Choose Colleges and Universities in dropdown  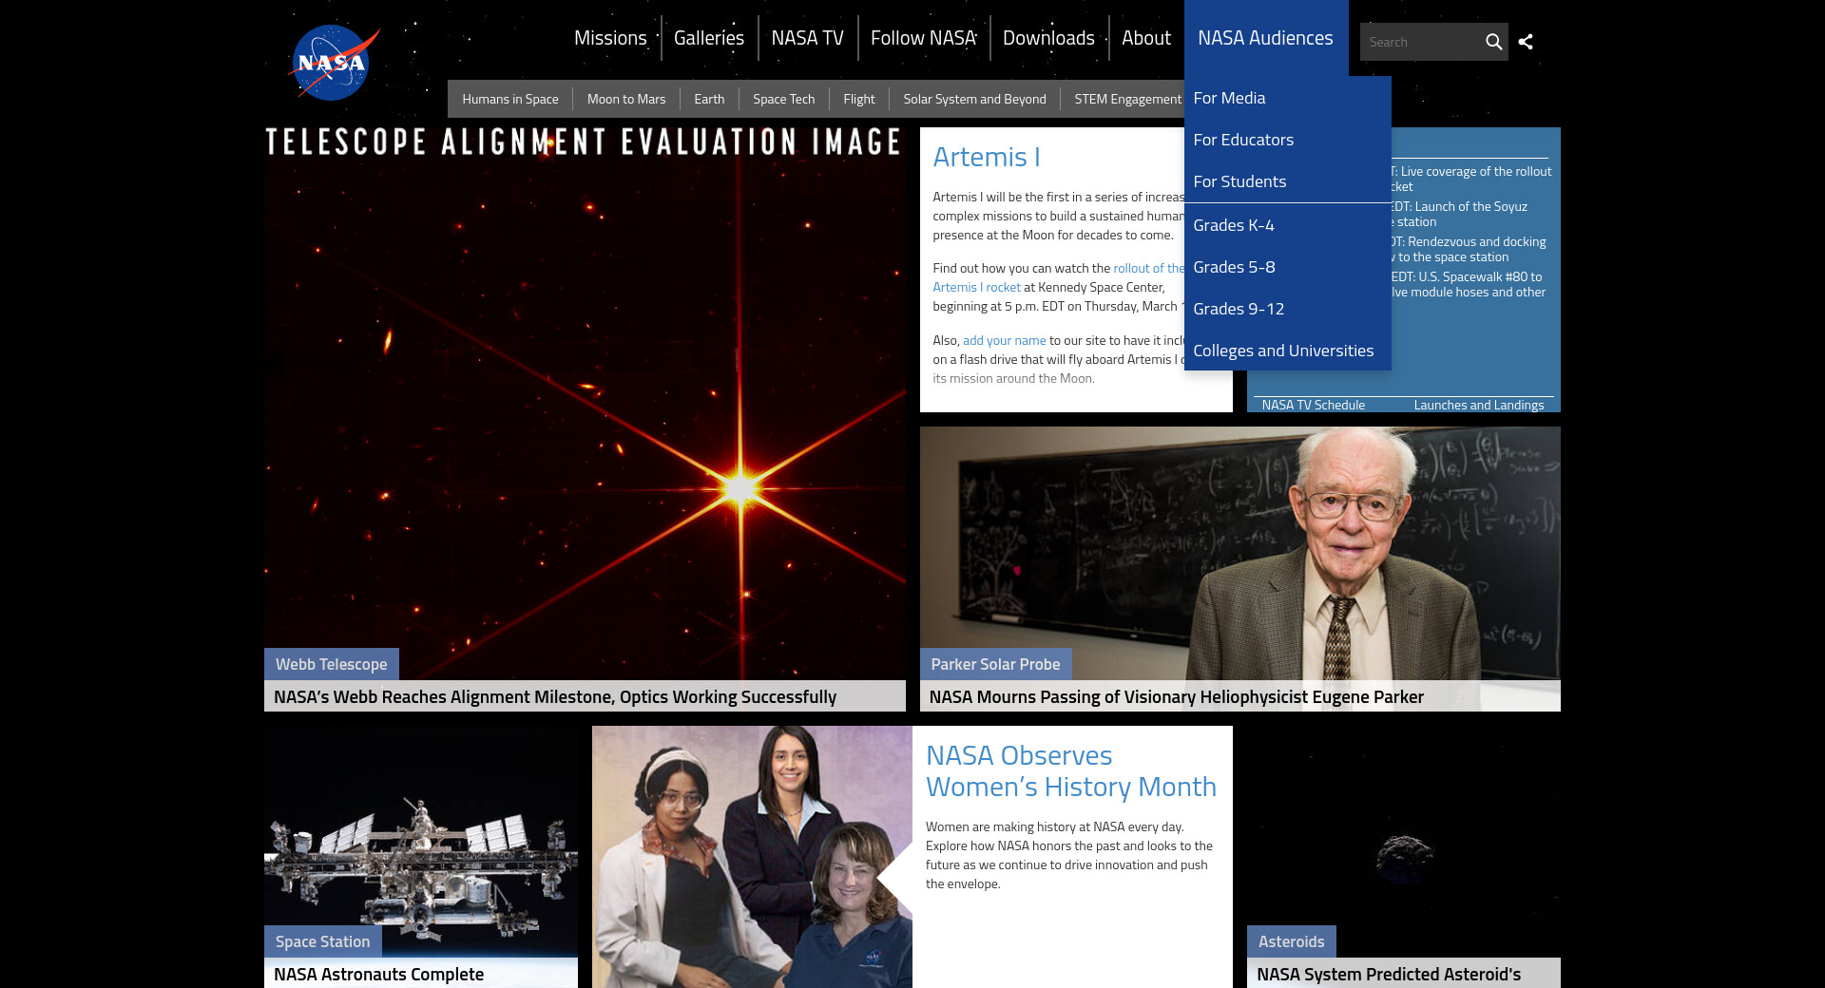coord(1288,351)
